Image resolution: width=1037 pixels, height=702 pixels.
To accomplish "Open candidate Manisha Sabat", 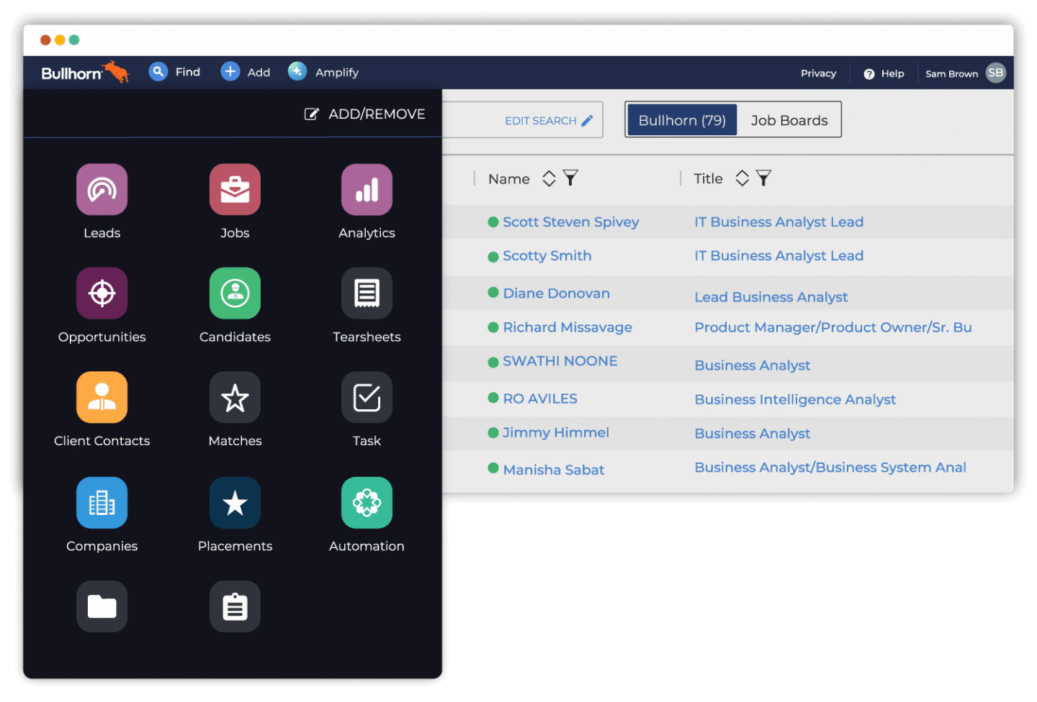I will pyautogui.click(x=554, y=470).
